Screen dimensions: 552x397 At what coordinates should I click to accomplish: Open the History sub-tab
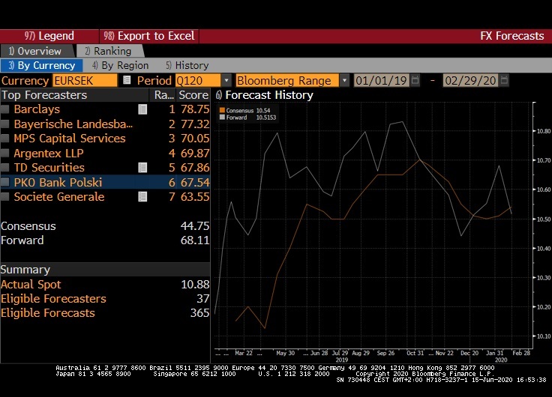click(x=187, y=65)
